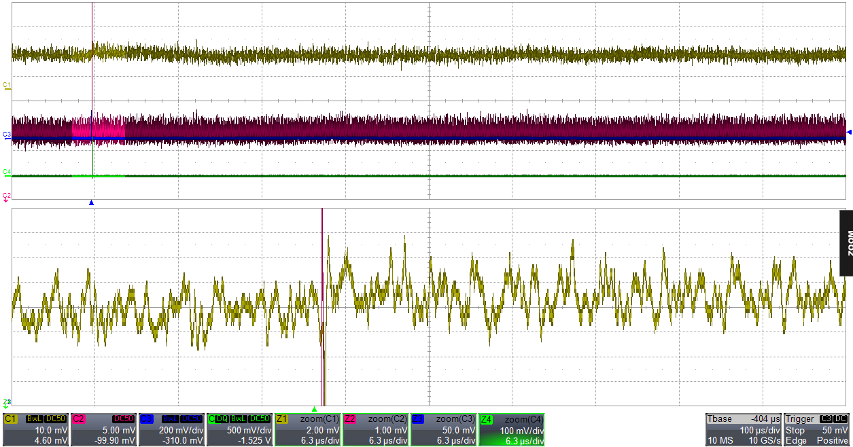Select the Z3 zoom(C3) descriptor
The height and width of the screenshot is (447, 853).
[444, 430]
